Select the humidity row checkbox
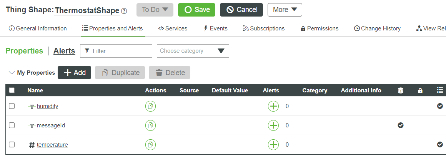The image size is (446, 162). coord(12,106)
